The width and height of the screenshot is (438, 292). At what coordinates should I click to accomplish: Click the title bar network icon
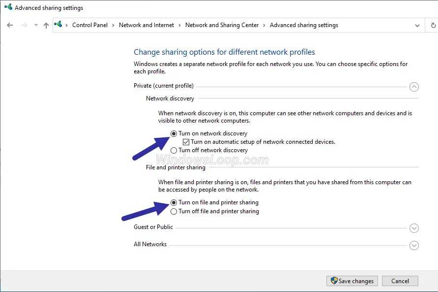(x=8, y=7)
